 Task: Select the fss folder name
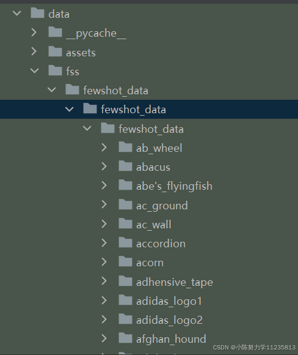(73, 72)
